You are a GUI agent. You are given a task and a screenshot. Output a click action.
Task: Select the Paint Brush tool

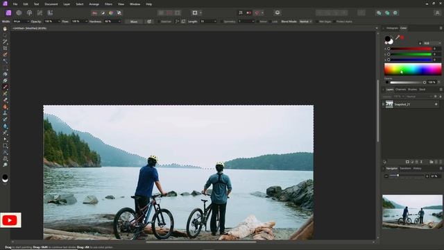5,87
